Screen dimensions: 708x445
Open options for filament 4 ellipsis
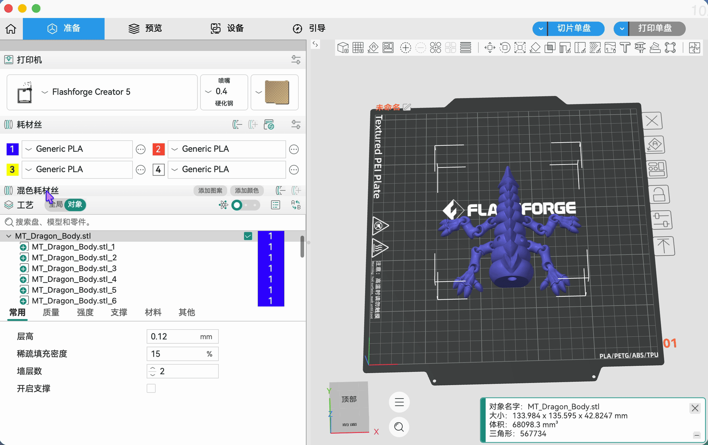point(294,170)
